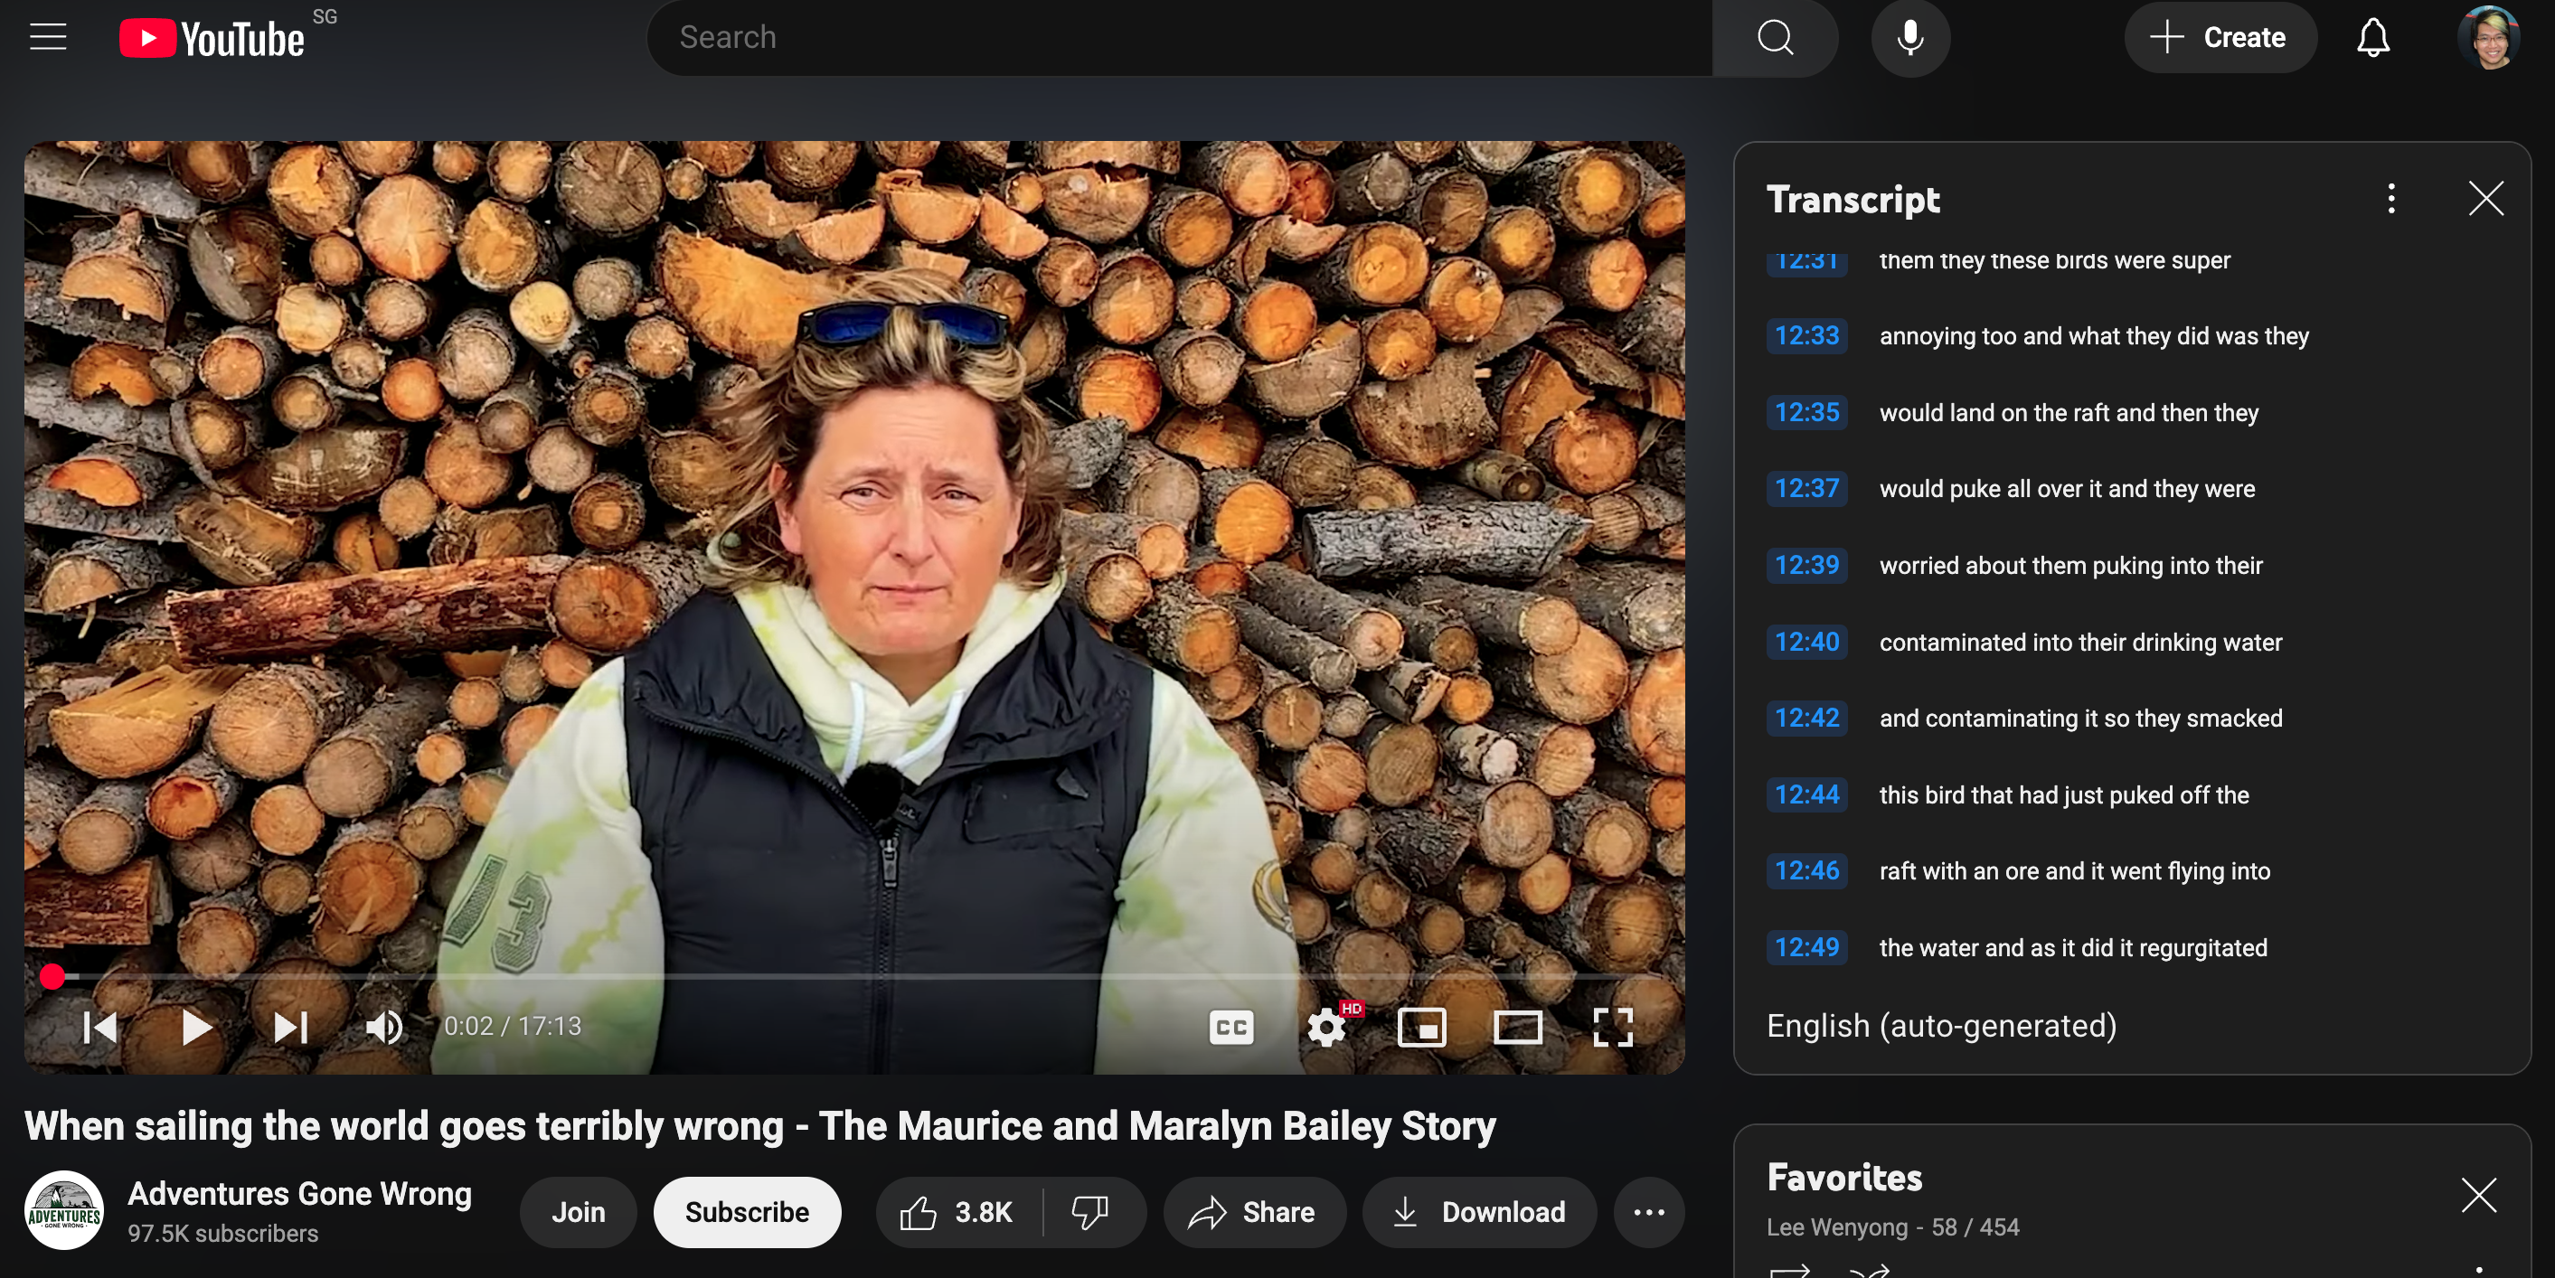The width and height of the screenshot is (2555, 1278).
Task: Switch to theater mode view
Action: coord(1516,1027)
